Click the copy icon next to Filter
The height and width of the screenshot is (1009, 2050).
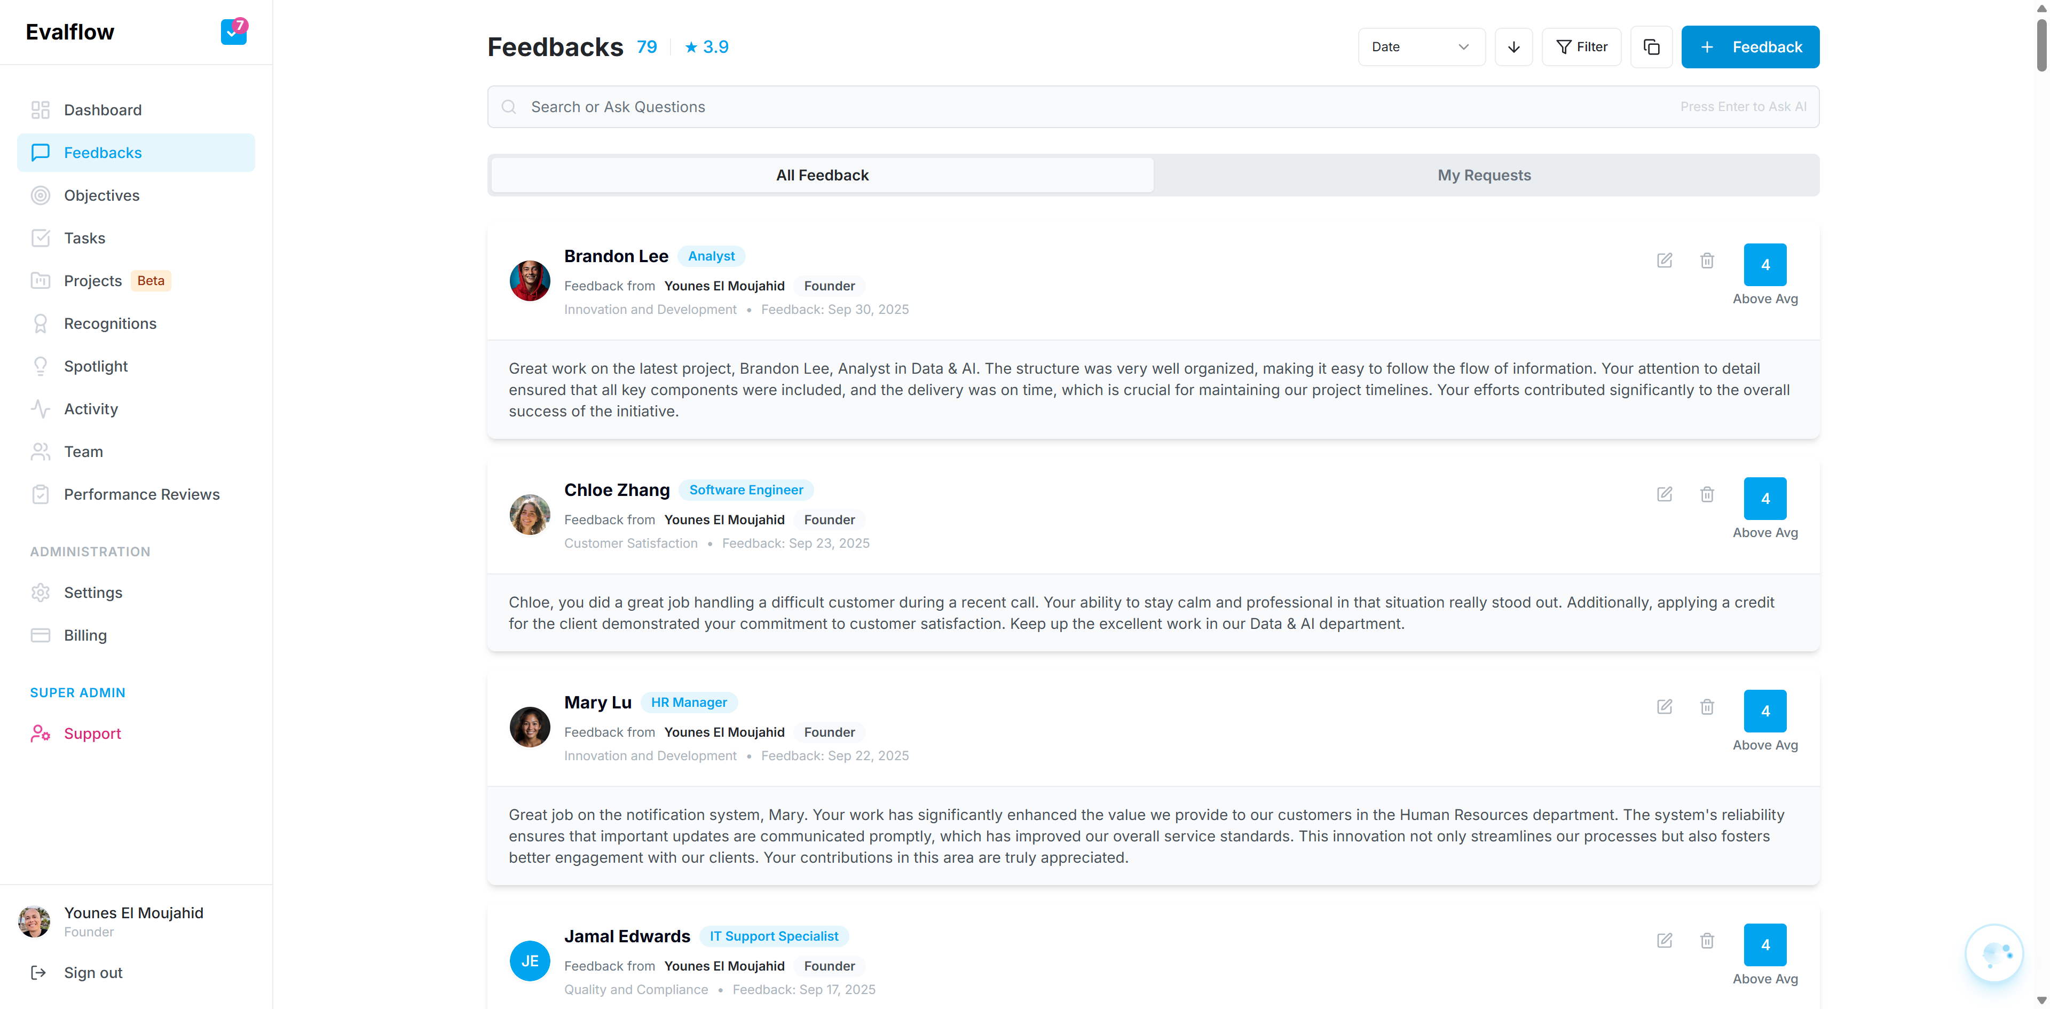pos(1651,47)
